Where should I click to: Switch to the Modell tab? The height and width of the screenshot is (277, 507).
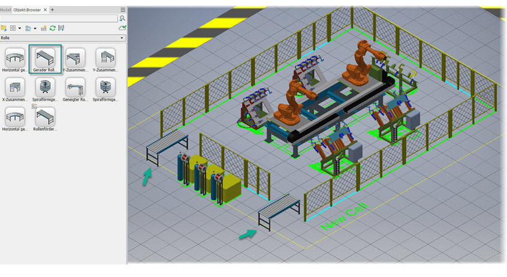coord(5,10)
